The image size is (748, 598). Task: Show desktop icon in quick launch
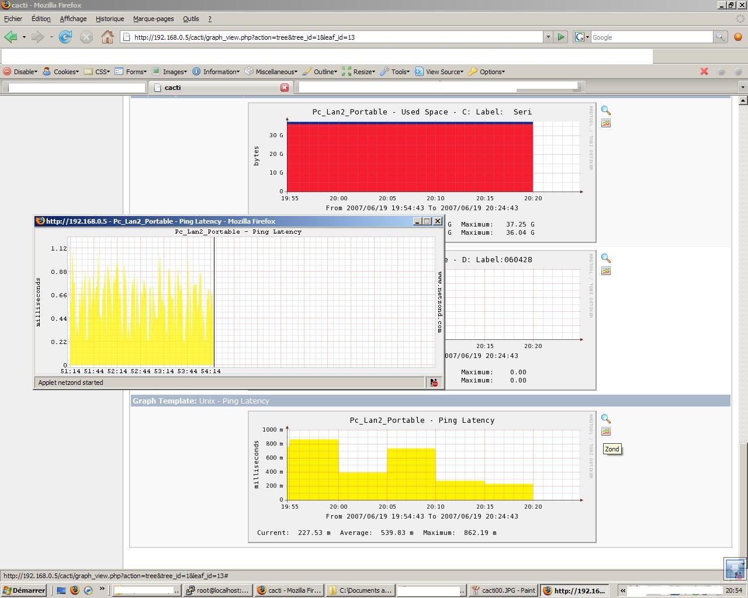click(61, 590)
